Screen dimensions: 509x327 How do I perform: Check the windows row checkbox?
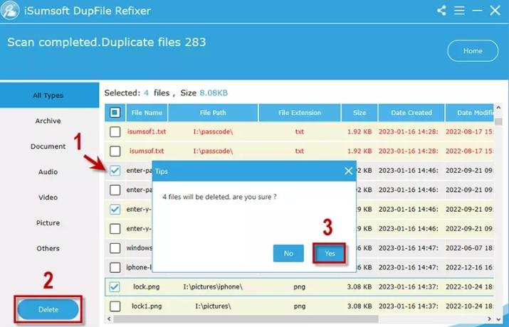(x=115, y=248)
